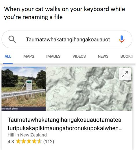The width and height of the screenshot is (137, 150).
Task: Switch to the IMAGES tab
Action: point(53,56)
